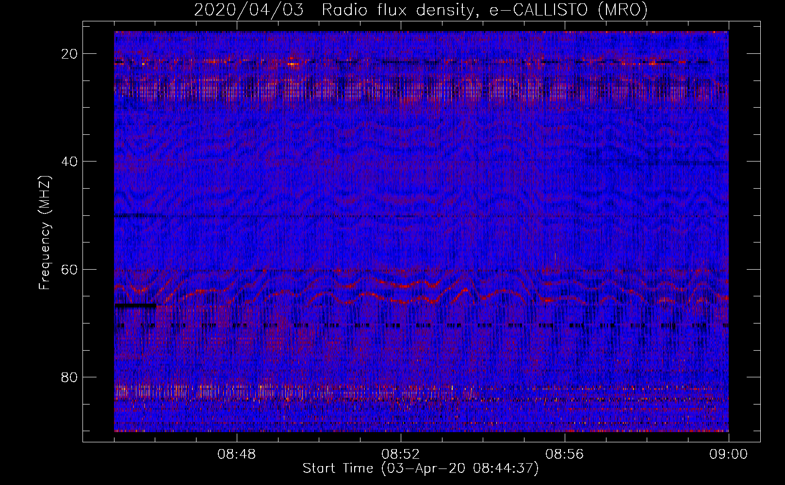Click the 60 MHz frequency tick label
785x485 pixels.
tap(70, 269)
